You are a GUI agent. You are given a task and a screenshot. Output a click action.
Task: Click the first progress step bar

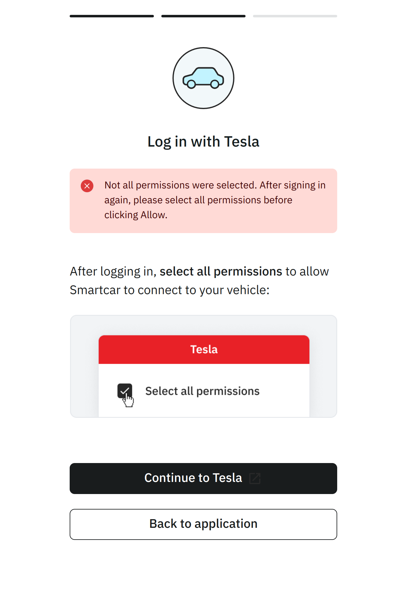112,16
